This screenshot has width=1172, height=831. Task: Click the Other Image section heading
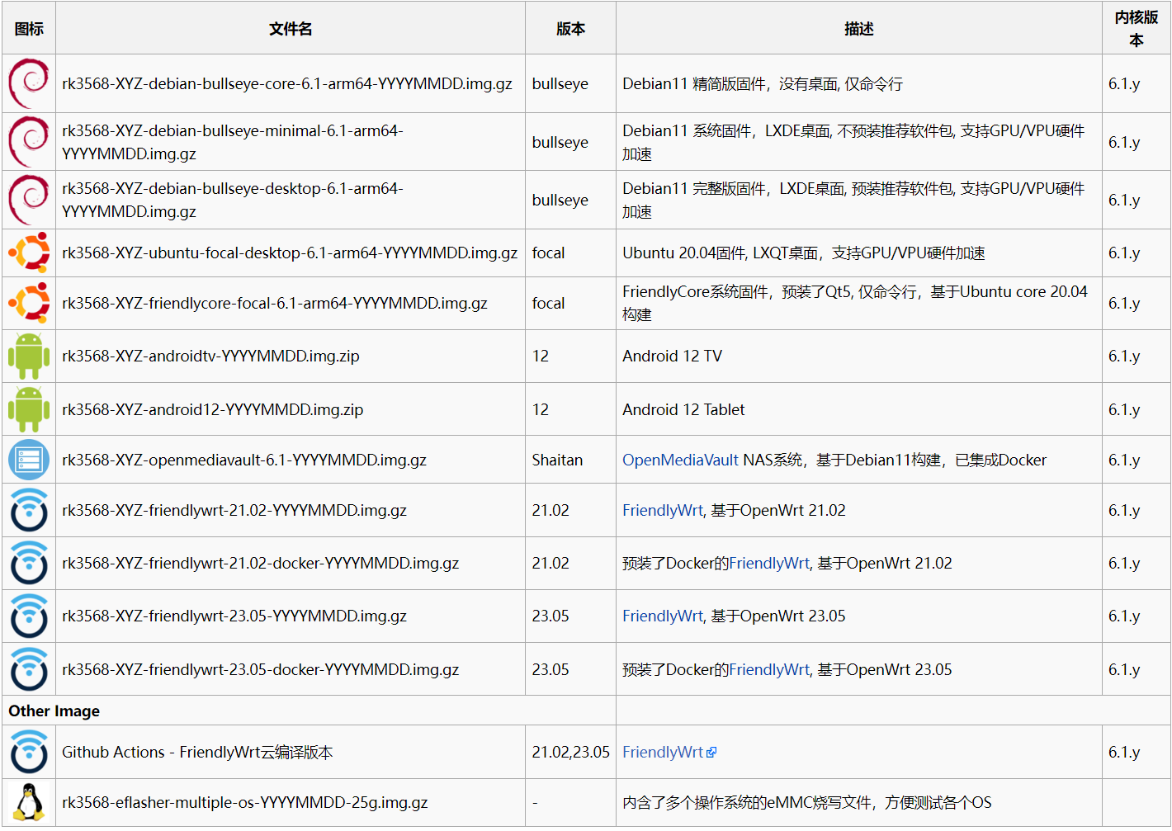pos(54,711)
